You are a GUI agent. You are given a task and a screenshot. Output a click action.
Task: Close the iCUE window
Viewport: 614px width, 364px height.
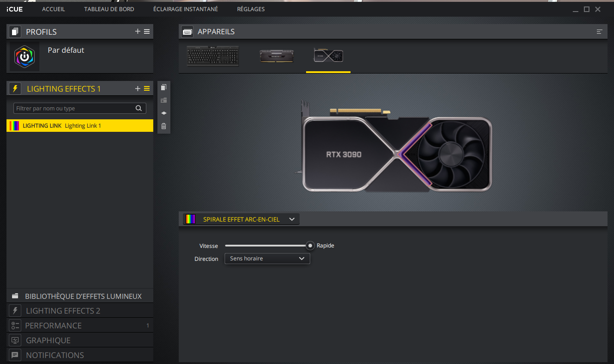tap(598, 9)
